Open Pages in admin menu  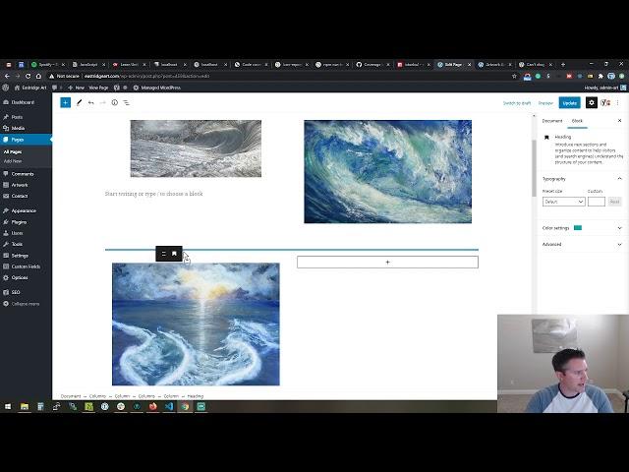click(x=18, y=140)
